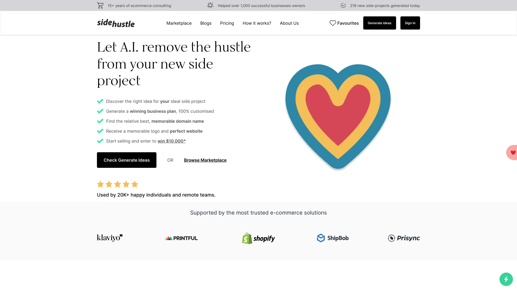Image resolution: width=517 pixels, height=290 pixels.
Task: Click the sidehustle logo
Action: (x=116, y=23)
